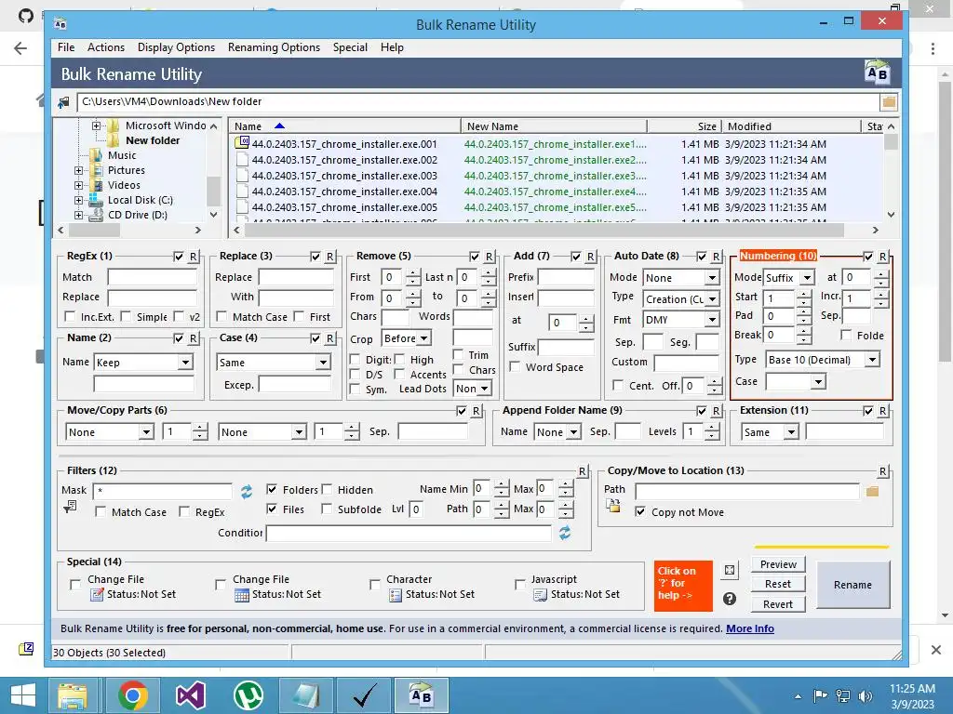
Task: Open uTorrent from the taskbar
Action: 248,695
